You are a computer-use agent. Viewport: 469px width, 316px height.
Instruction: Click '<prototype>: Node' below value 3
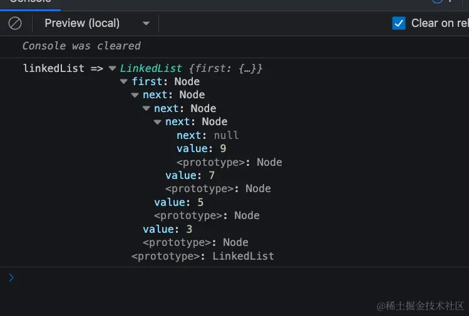pyautogui.click(x=195, y=242)
